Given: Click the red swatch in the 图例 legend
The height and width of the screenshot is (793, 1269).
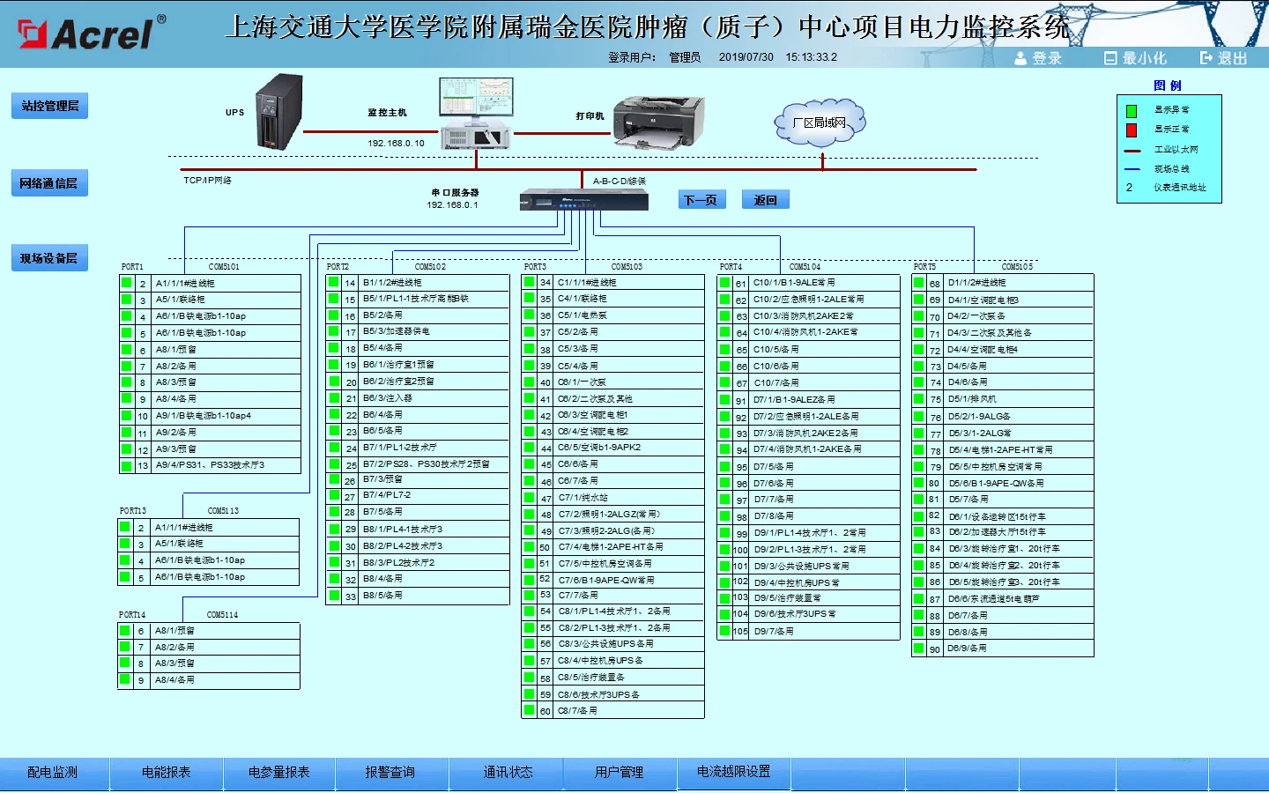Looking at the screenshot, I should point(1132,130).
